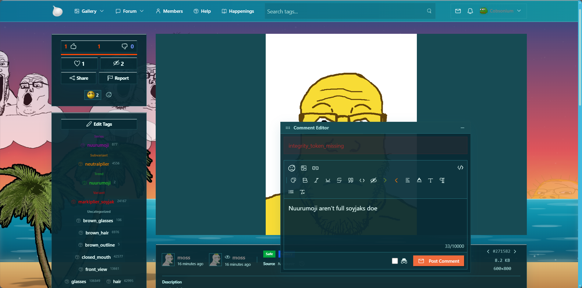
Task: Open the Forum dropdown menu
Action: pos(130,11)
